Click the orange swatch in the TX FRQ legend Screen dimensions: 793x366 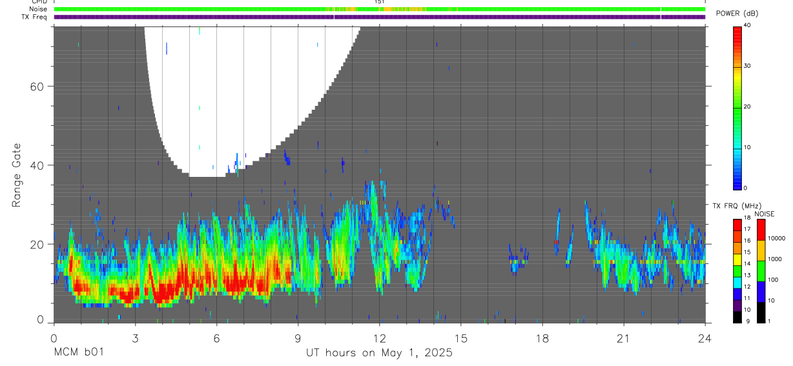tap(737, 249)
